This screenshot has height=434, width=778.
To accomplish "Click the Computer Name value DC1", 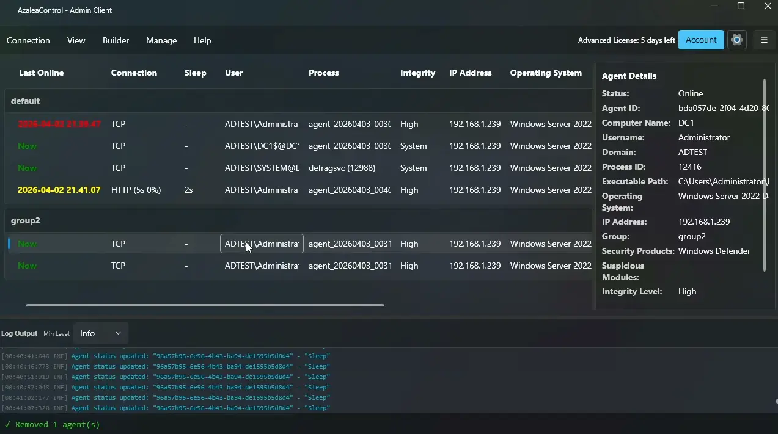I will tap(686, 123).
